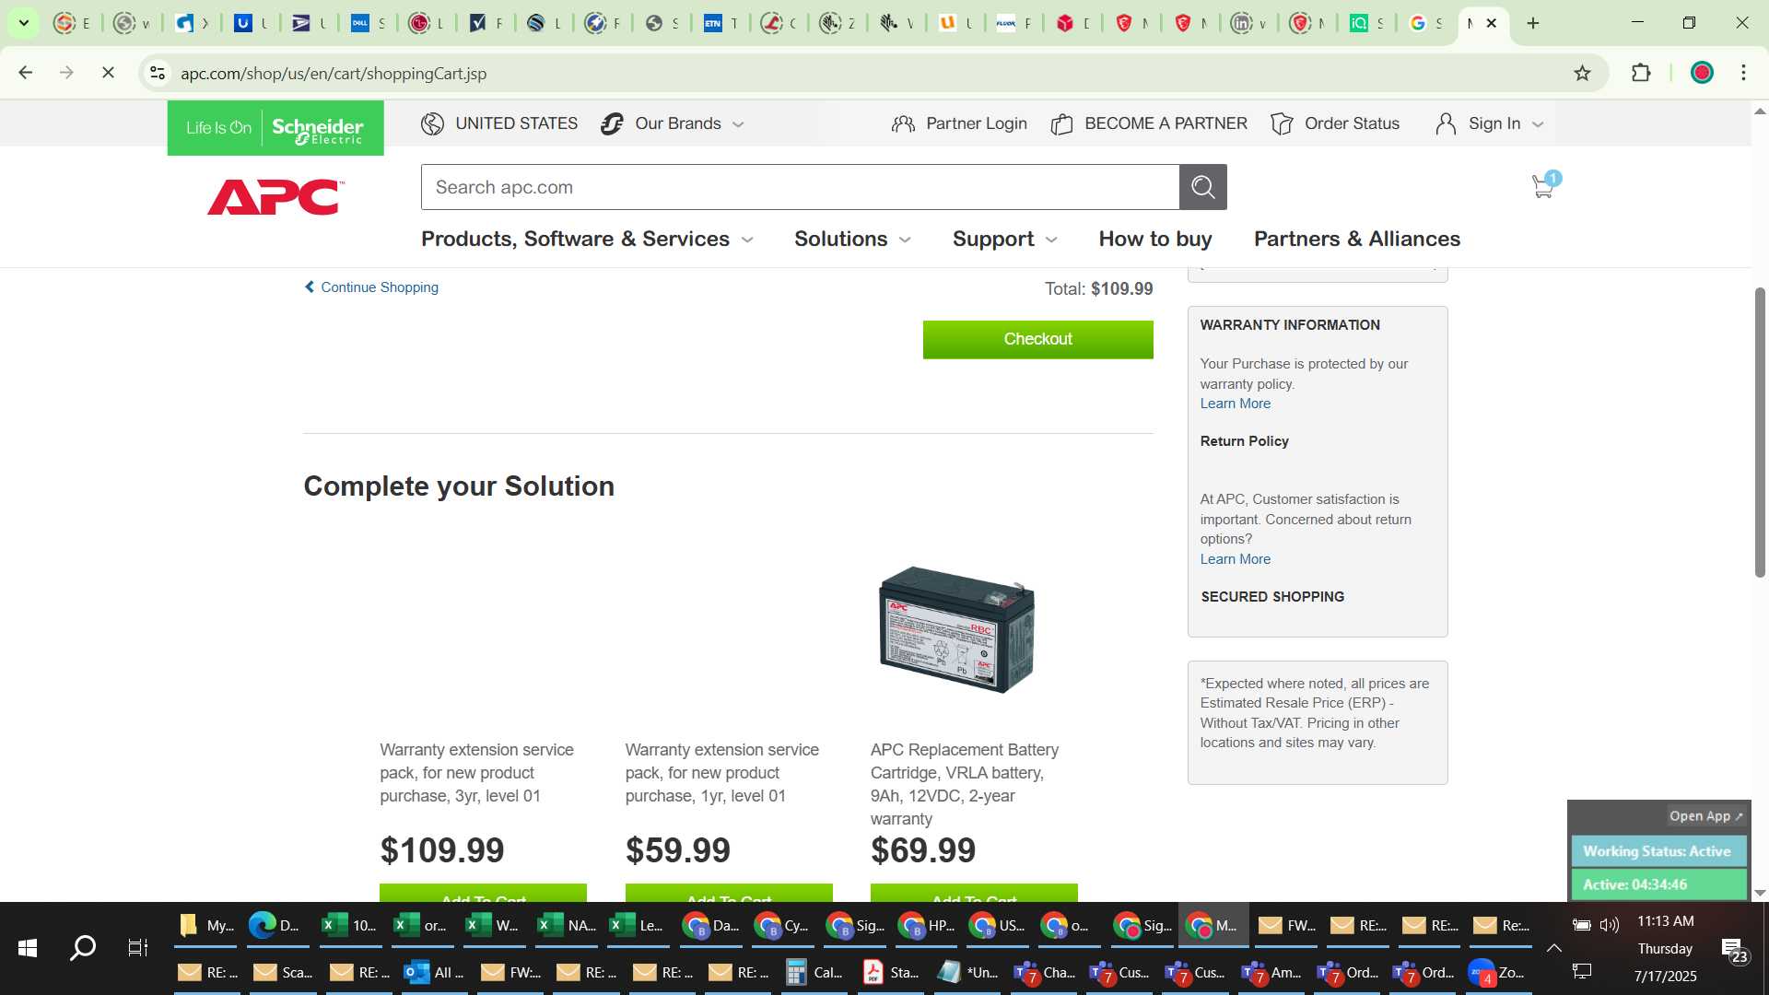Open APC Replacement Battery Cartridge title
Screen dimensions: 1769x995
point(965,784)
